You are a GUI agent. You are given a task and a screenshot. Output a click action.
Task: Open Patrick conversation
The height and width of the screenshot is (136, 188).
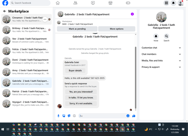[x=26, y=93]
